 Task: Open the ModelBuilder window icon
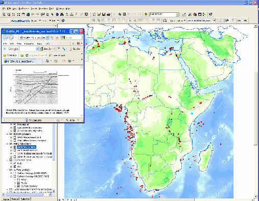[204, 15]
